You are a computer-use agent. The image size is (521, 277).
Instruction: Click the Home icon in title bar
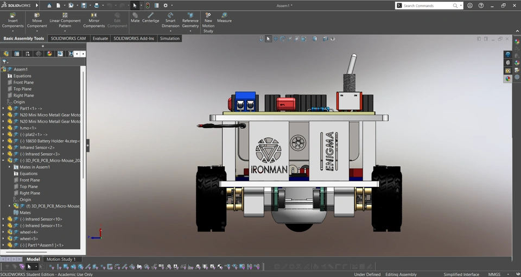click(x=49, y=5)
